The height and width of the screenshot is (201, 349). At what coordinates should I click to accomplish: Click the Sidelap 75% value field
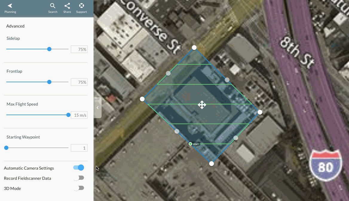(79, 49)
